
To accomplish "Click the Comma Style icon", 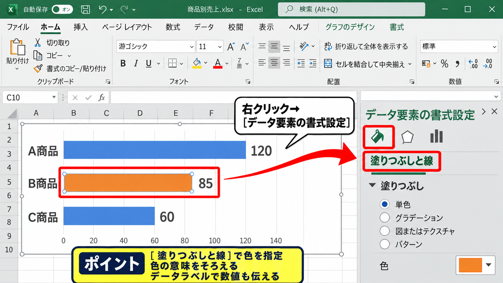I will (x=458, y=64).
